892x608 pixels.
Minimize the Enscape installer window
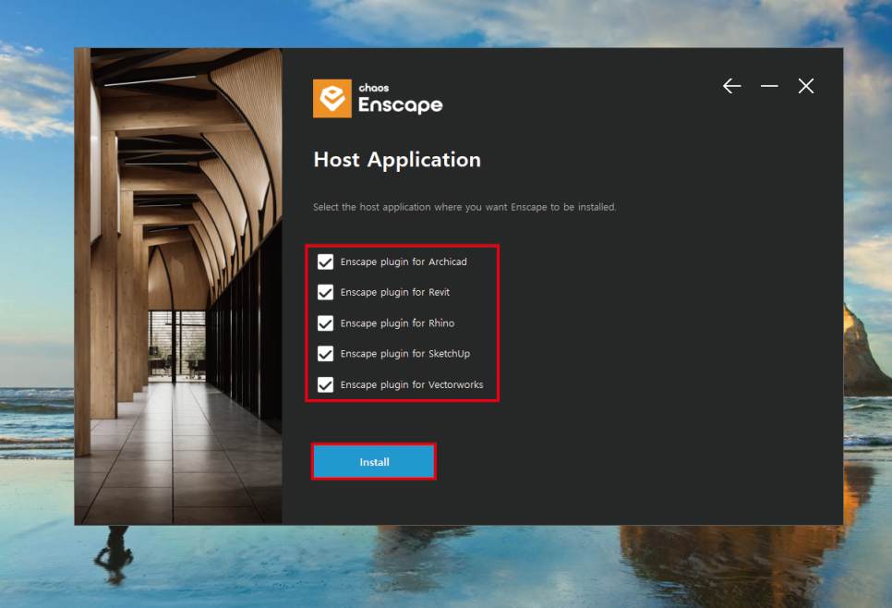769,86
